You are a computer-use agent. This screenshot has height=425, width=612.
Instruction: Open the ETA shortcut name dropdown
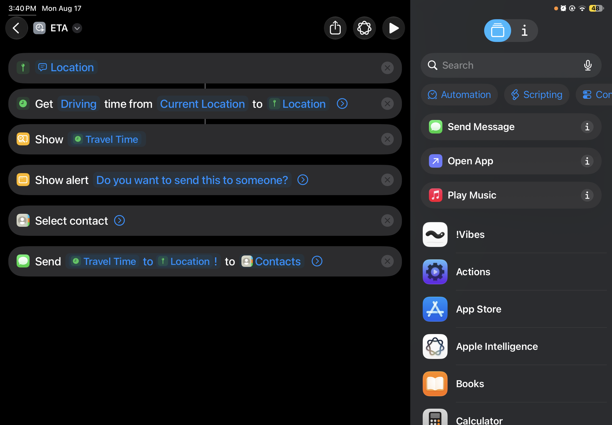tap(77, 28)
